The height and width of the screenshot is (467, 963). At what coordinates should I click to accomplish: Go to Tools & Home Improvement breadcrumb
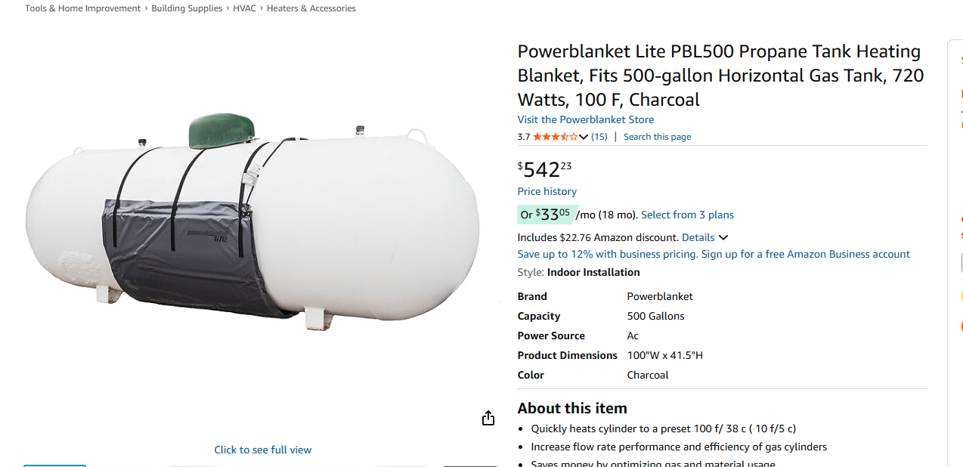[x=83, y=8]
